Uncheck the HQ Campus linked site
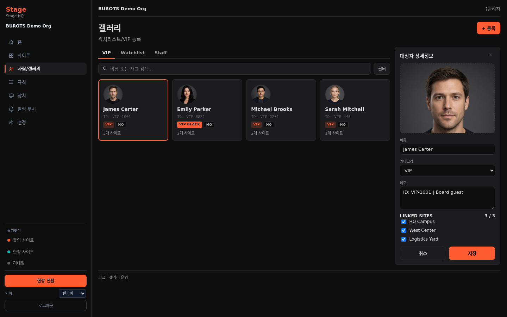The width and height of the screenshot is (507, 317). click(x=403, y=222)
